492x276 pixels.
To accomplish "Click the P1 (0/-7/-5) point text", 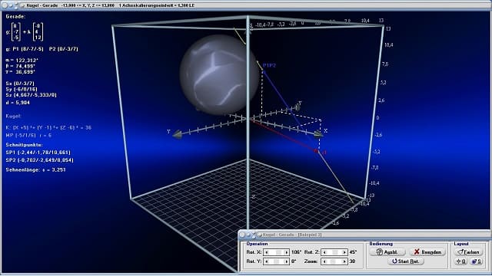I will point(28,49).
